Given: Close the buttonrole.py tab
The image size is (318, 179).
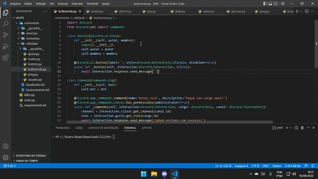Looking at the screenshot, I should click(x=80, y=11).
